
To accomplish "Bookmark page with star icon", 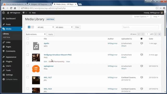I will [x=157, y=8].
